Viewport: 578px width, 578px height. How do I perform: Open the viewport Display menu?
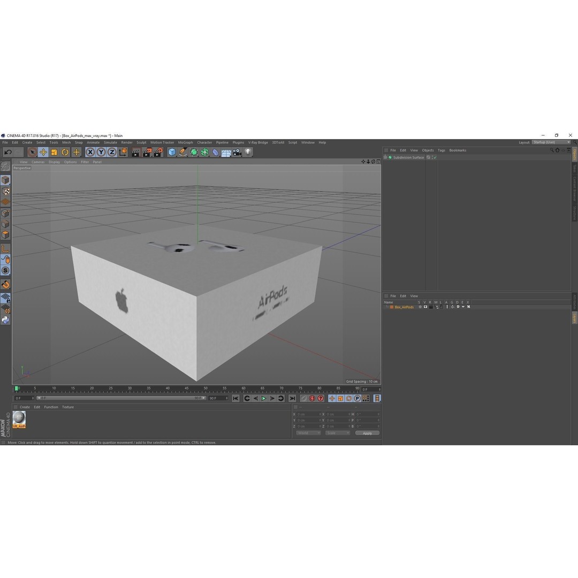click(54, 162)
